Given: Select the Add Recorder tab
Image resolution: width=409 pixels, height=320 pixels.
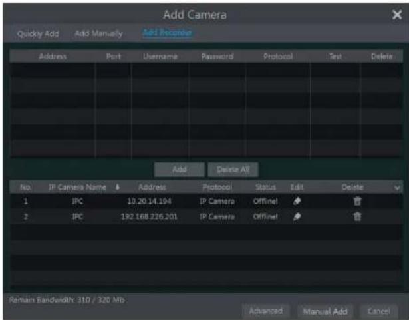Looking at the screenshot, I should pyautogui.click(x=167, y=33).
